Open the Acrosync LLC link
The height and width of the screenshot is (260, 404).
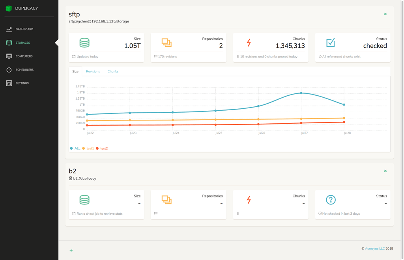coord(375,249)
